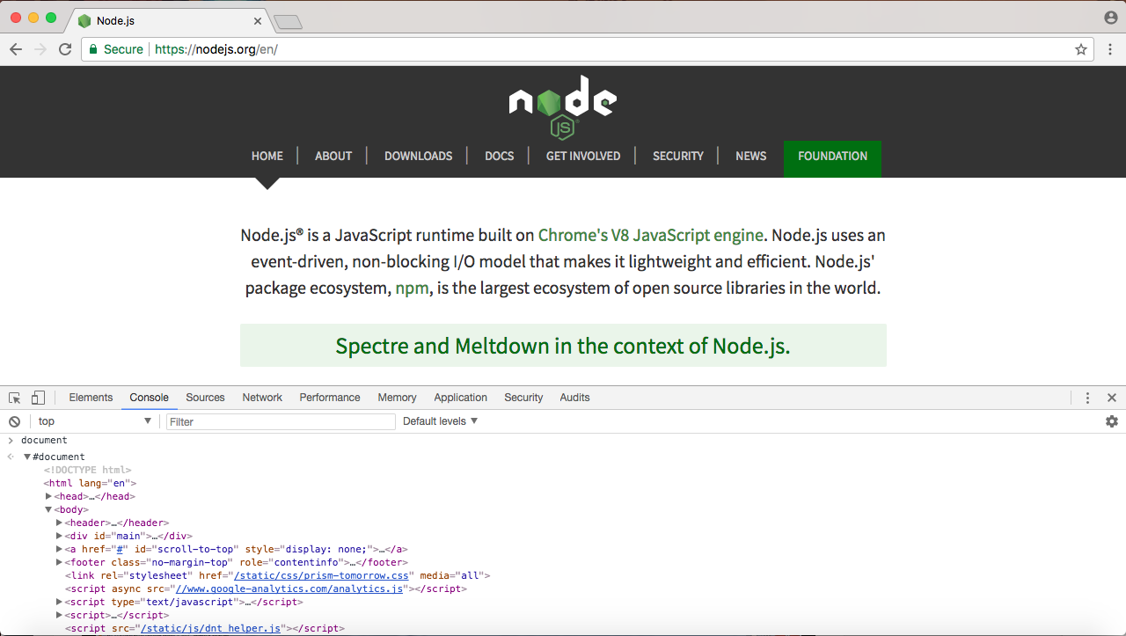This screenshot has height=636, width=1126.
Task: Open the dnt_helper.js script link
Action: tap(210, 628)
